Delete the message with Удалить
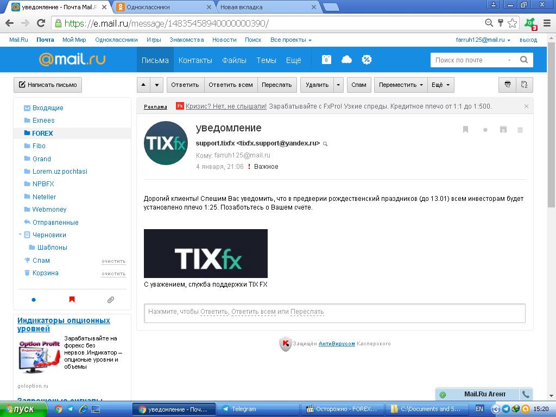 [x=317, y=85]
